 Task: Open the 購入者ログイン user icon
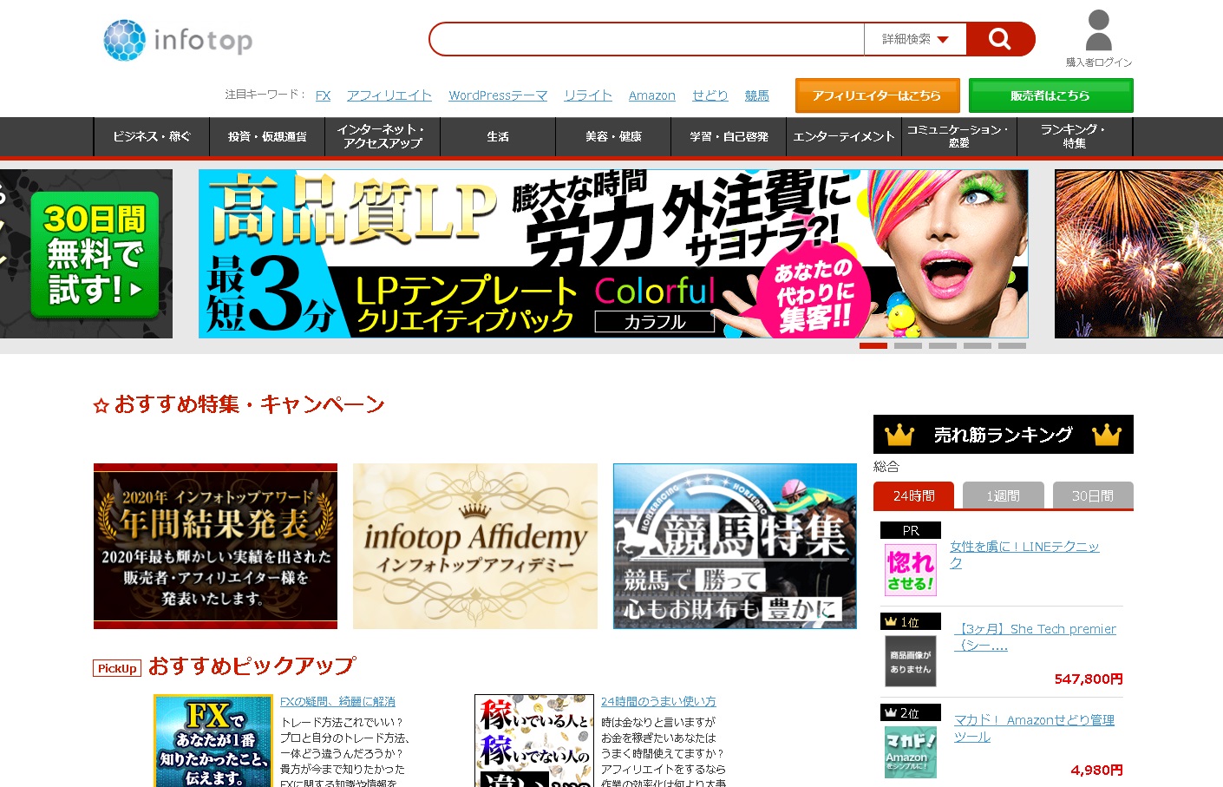1098,38
